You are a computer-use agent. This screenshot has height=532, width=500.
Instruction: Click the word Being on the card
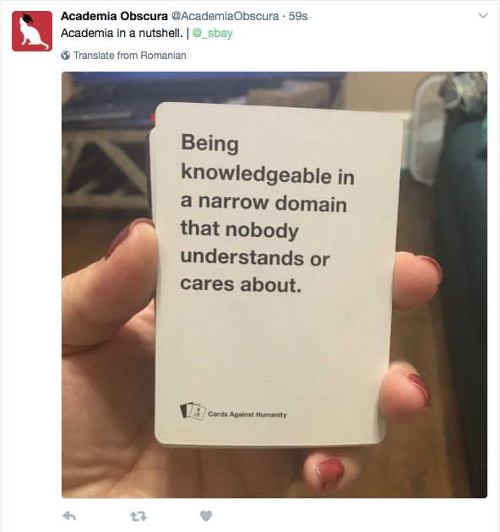coord(209,143)
